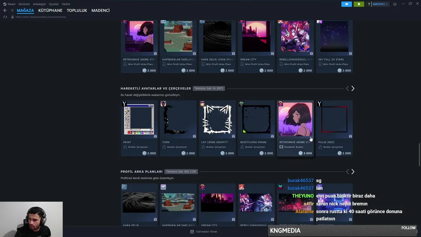Click the game icon on Bewitching Frame
Image resolution: width=421 pixels, height=237 pixels.
241,104
